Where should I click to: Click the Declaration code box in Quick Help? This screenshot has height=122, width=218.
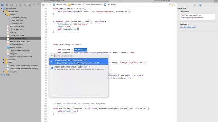[197, 17]
